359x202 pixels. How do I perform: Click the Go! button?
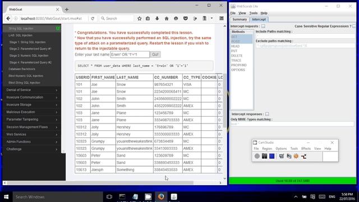tap(155, 54)
